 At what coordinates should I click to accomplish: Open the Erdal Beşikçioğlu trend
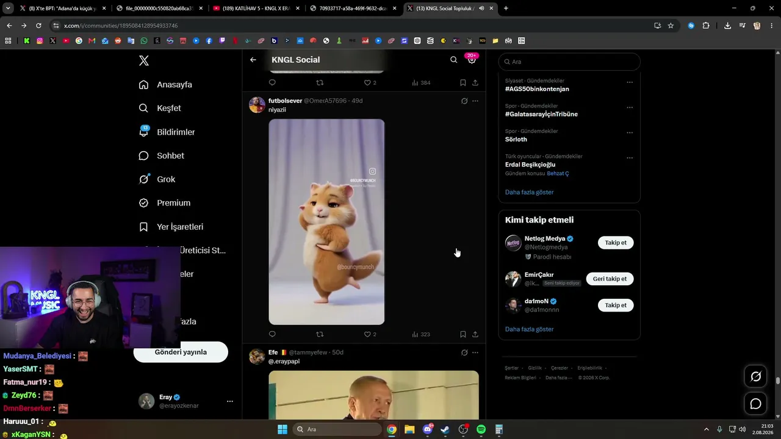tap(530, 165)
